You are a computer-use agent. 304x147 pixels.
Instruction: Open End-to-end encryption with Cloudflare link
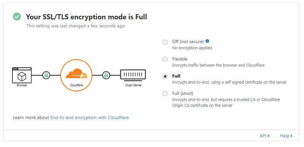90,118
